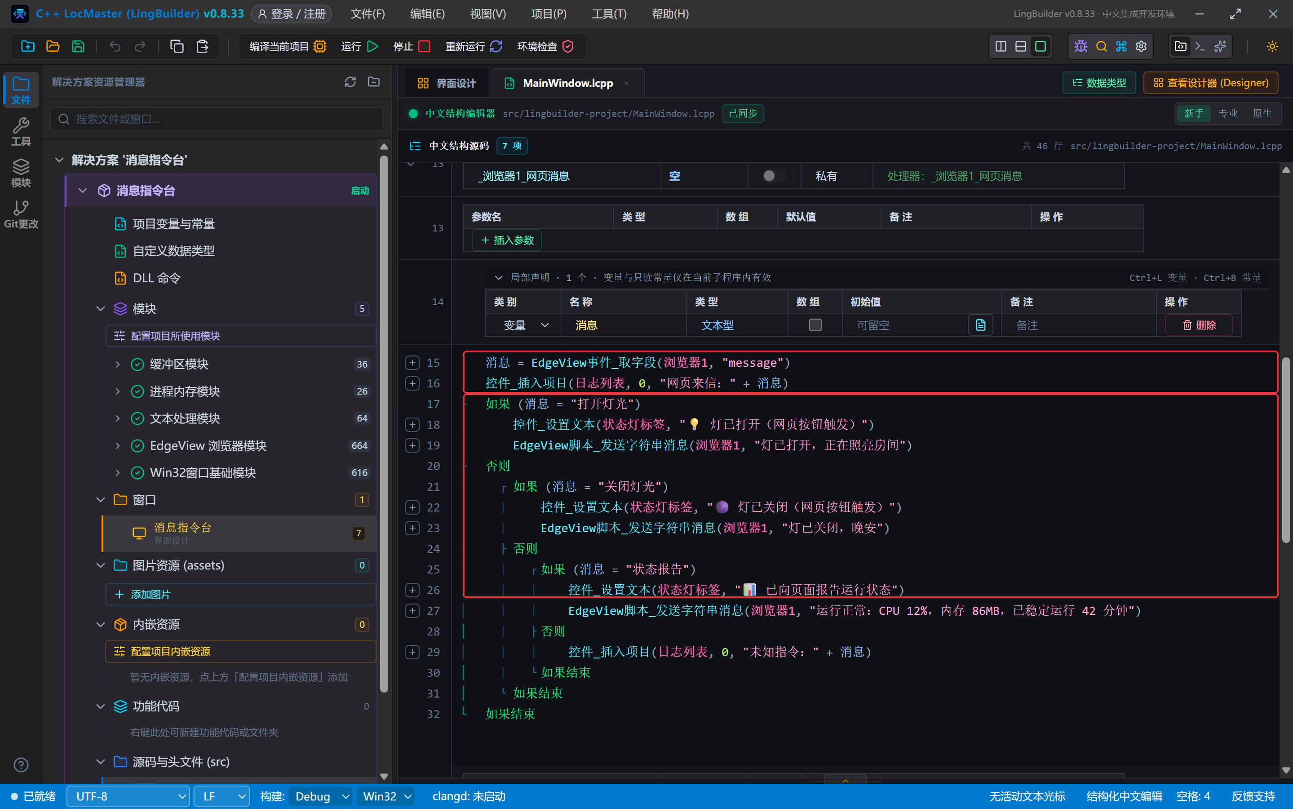Click the debug bug icon
Viewport: 1293px width, 809px height.
(x=1080, y=47)
